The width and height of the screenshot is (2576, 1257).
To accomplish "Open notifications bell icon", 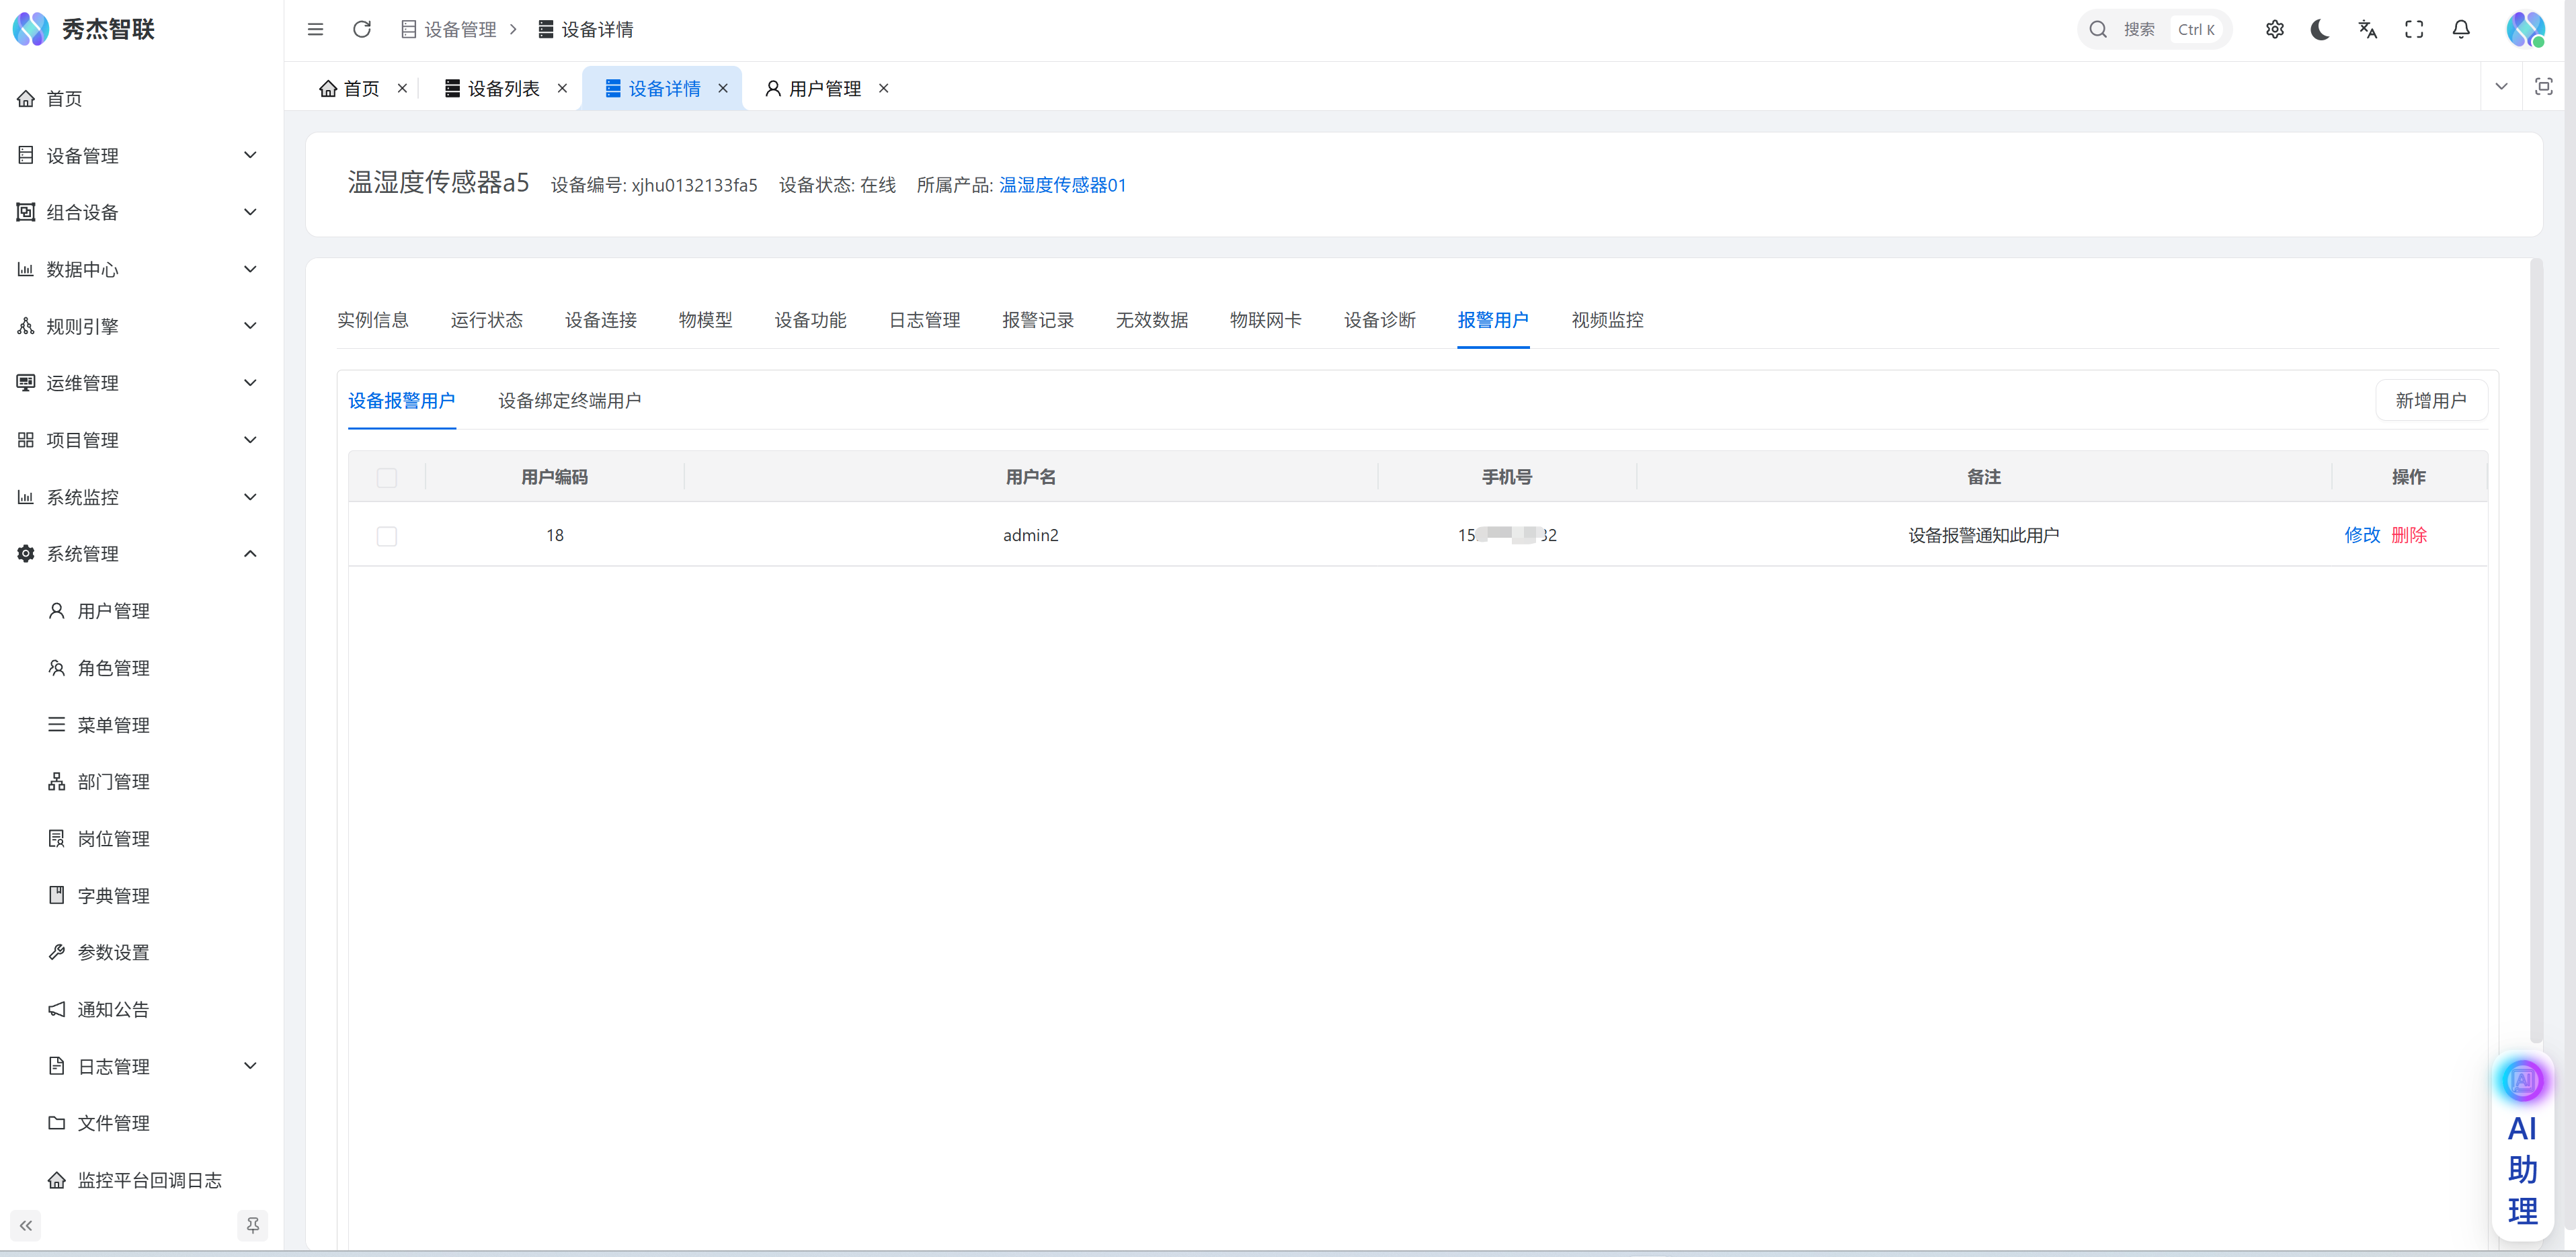I will (x=2461, y=29).
